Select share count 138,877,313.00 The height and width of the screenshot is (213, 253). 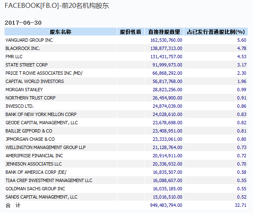[166, 48]
